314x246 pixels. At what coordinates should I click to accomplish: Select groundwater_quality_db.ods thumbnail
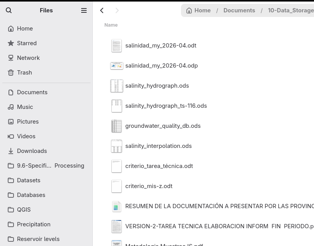pos(116,126)
